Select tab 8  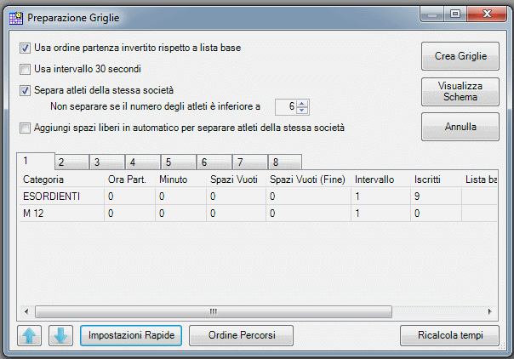coord(284,162)
